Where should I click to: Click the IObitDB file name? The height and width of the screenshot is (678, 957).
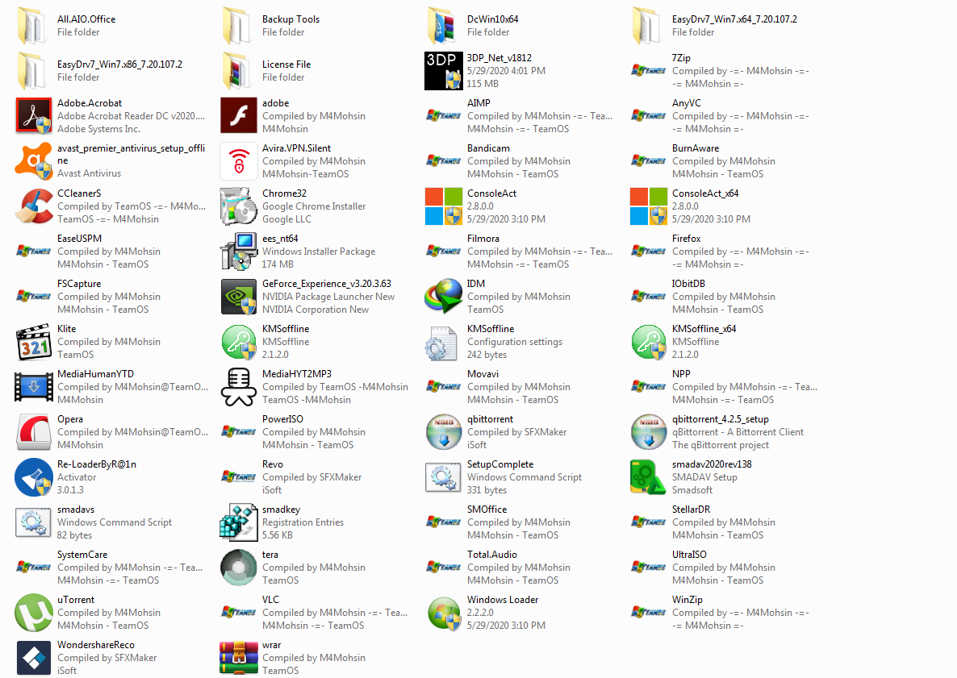688,284
